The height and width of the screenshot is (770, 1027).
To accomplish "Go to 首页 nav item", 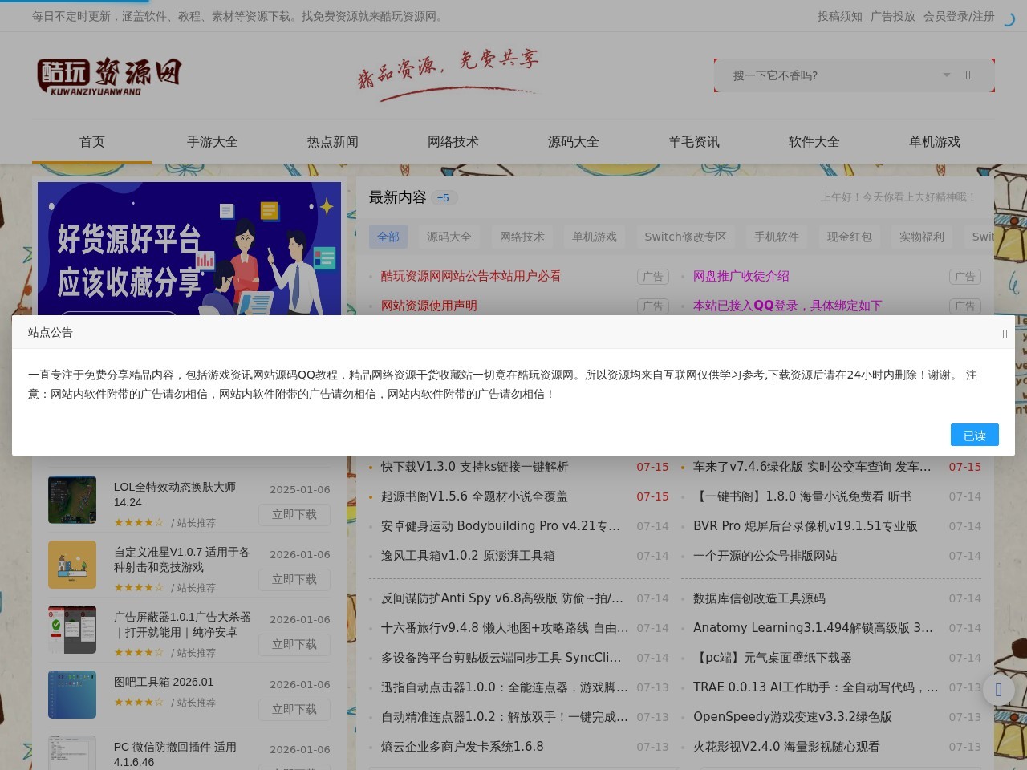I will 92,142.
